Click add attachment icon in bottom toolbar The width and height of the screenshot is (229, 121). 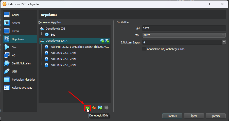pos(100,108)
